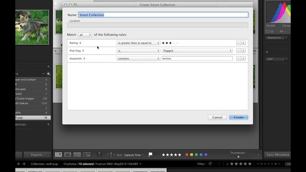The width and height of the screenshot is (306, 172).
Task: Open Sort Capture Time dropdown
Action: 133,155
